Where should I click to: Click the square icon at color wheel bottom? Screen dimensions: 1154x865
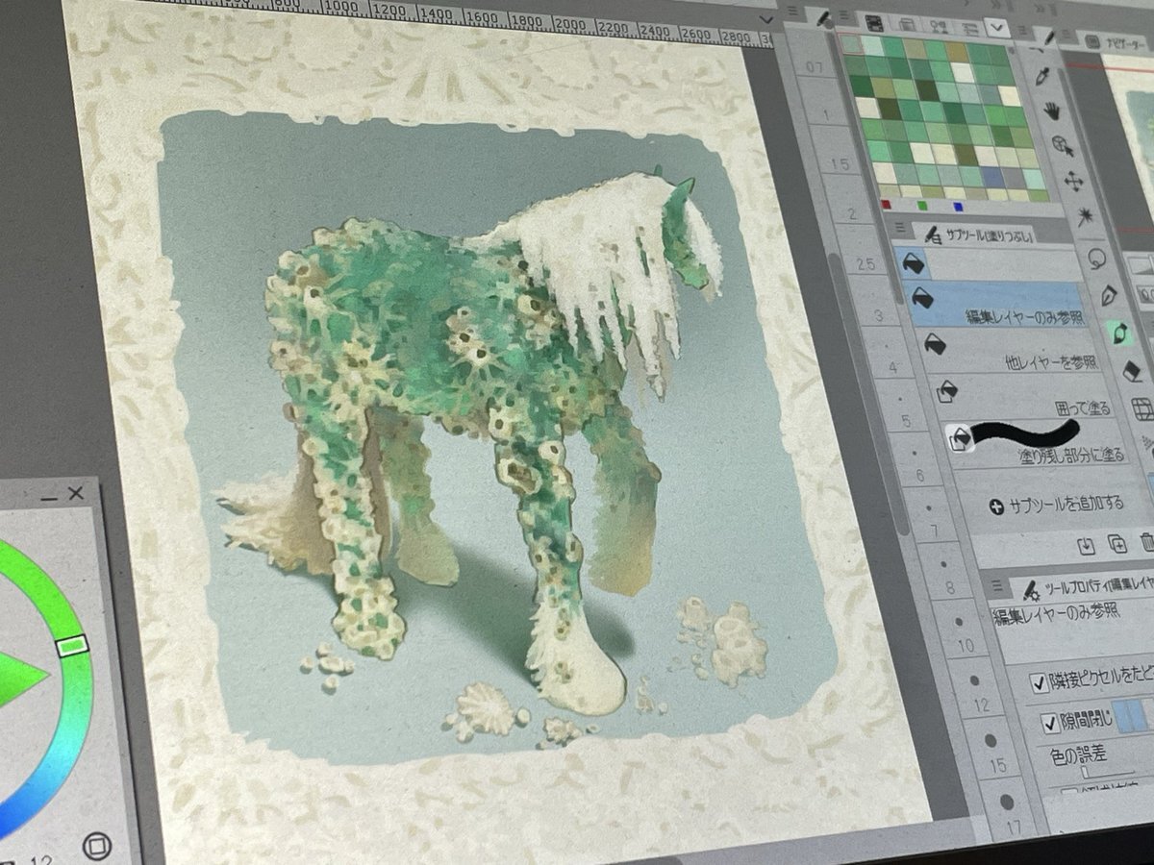[x=95, y=846]
